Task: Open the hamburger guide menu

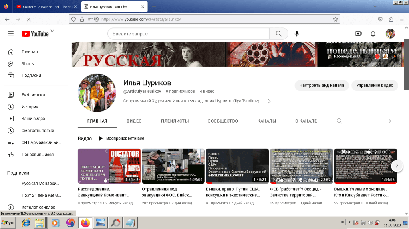Action: [11, 34]
